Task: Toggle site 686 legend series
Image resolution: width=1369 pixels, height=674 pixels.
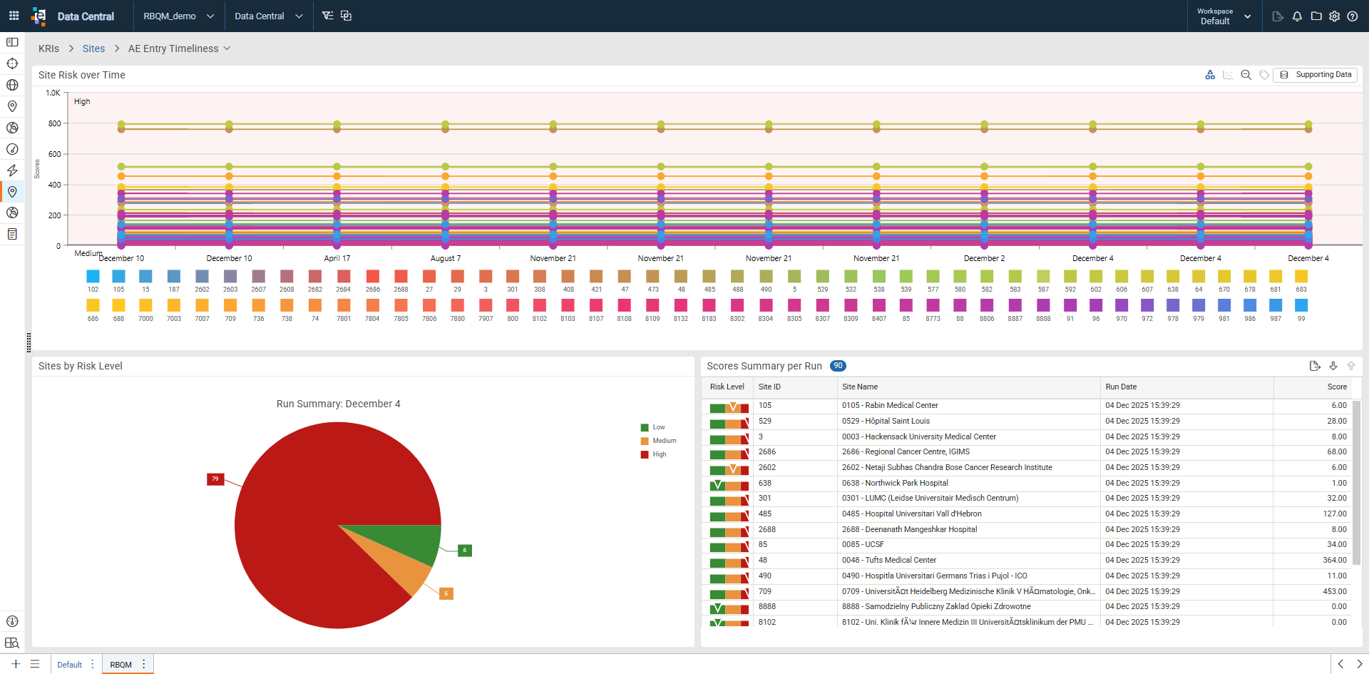Action: pyautogui.click(x=93, y=305)
